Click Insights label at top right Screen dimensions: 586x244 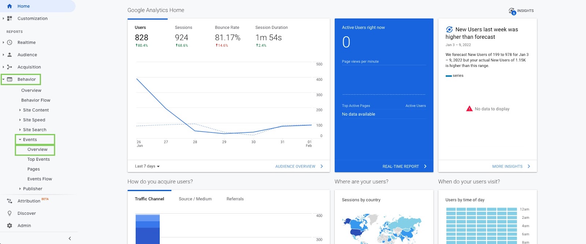525,11
